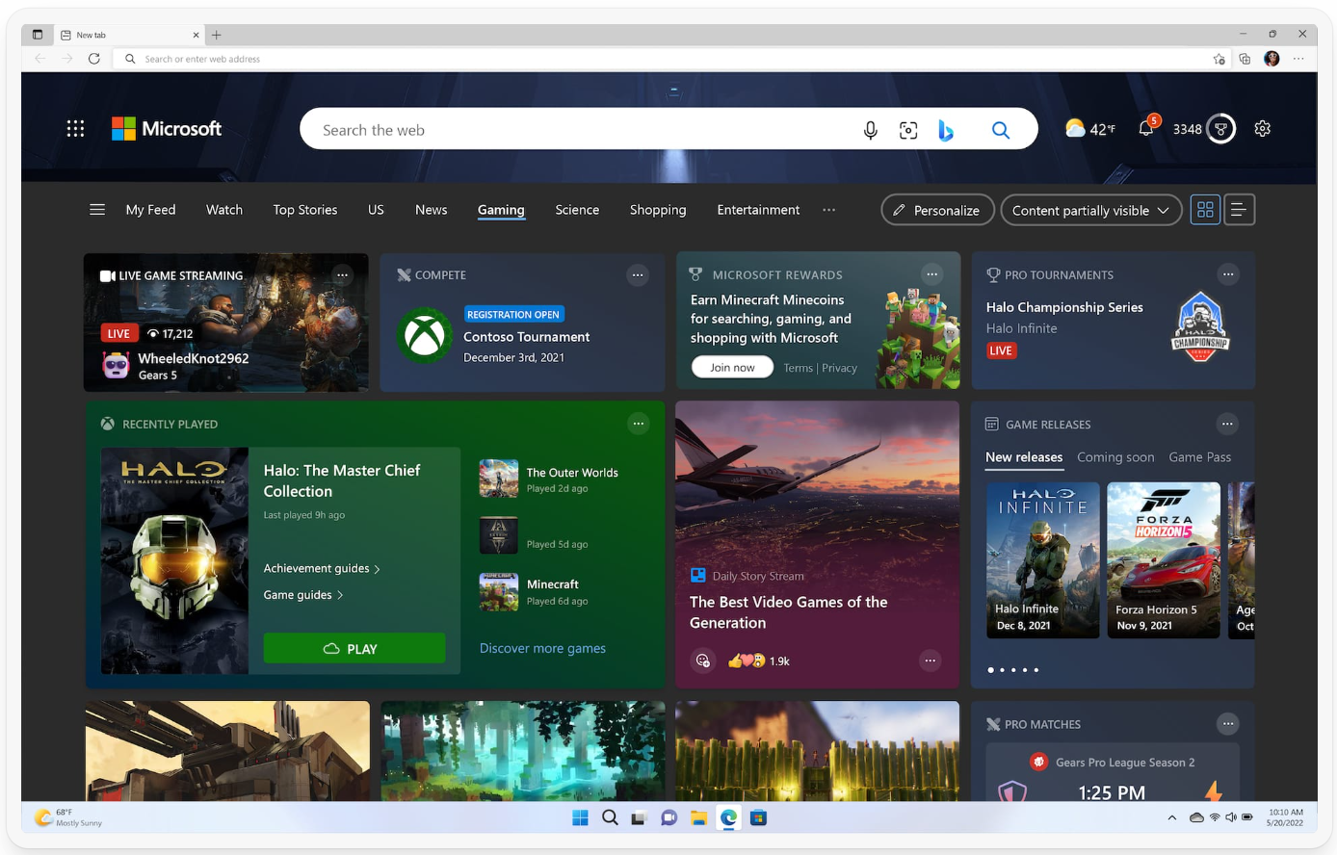Open Windows Start button in taskbar
The width and height of the screenshot is (1337, 855).
[x=580, y=817]
